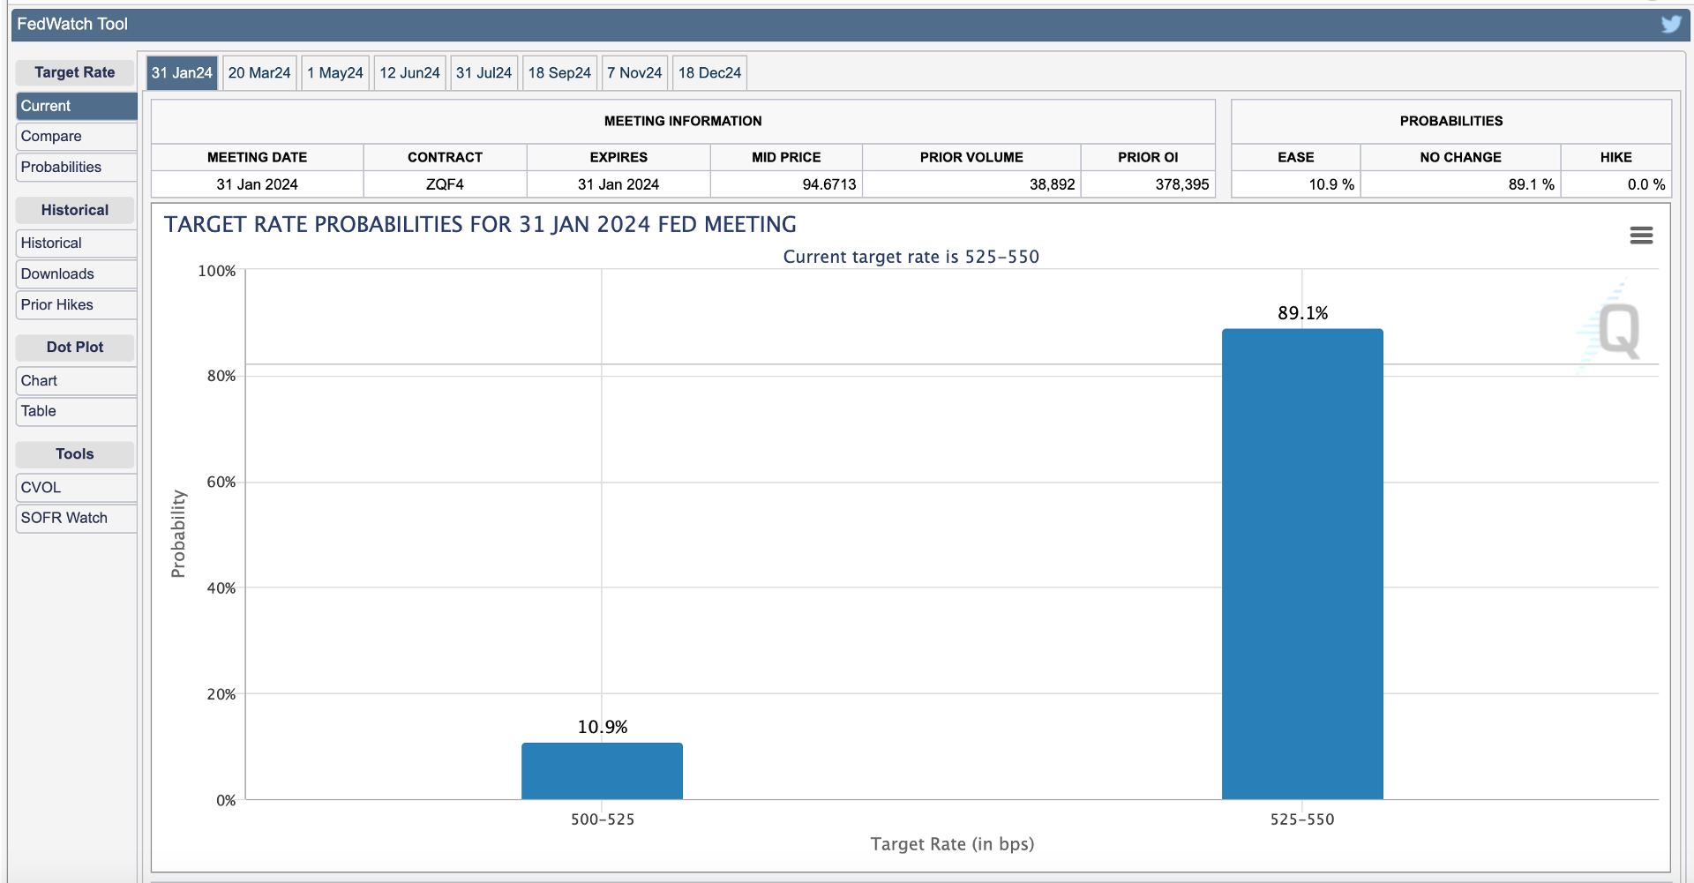Open the SOFR Watch tool

pyautogui.click(x=77, y=518)
